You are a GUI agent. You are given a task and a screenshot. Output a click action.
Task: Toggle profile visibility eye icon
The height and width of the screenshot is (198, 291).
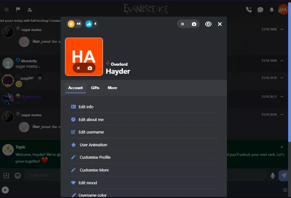(208, 24)
